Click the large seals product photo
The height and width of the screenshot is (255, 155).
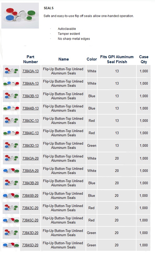click(20, 16)
